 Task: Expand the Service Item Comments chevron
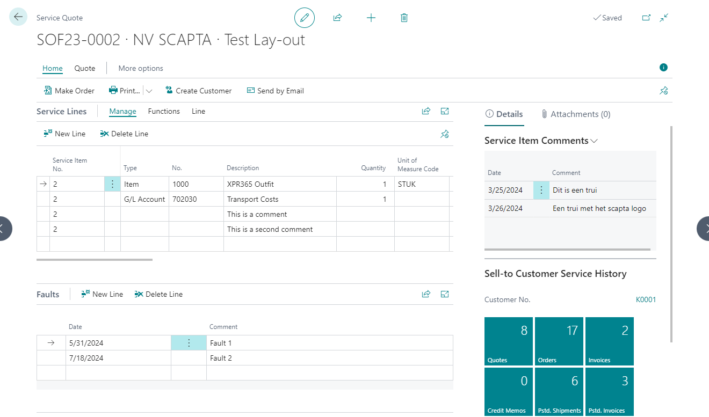point(594,141)
